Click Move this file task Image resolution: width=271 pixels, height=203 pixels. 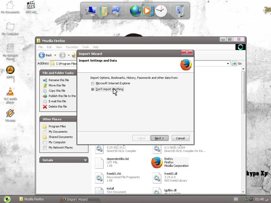(x=57, y=85)
